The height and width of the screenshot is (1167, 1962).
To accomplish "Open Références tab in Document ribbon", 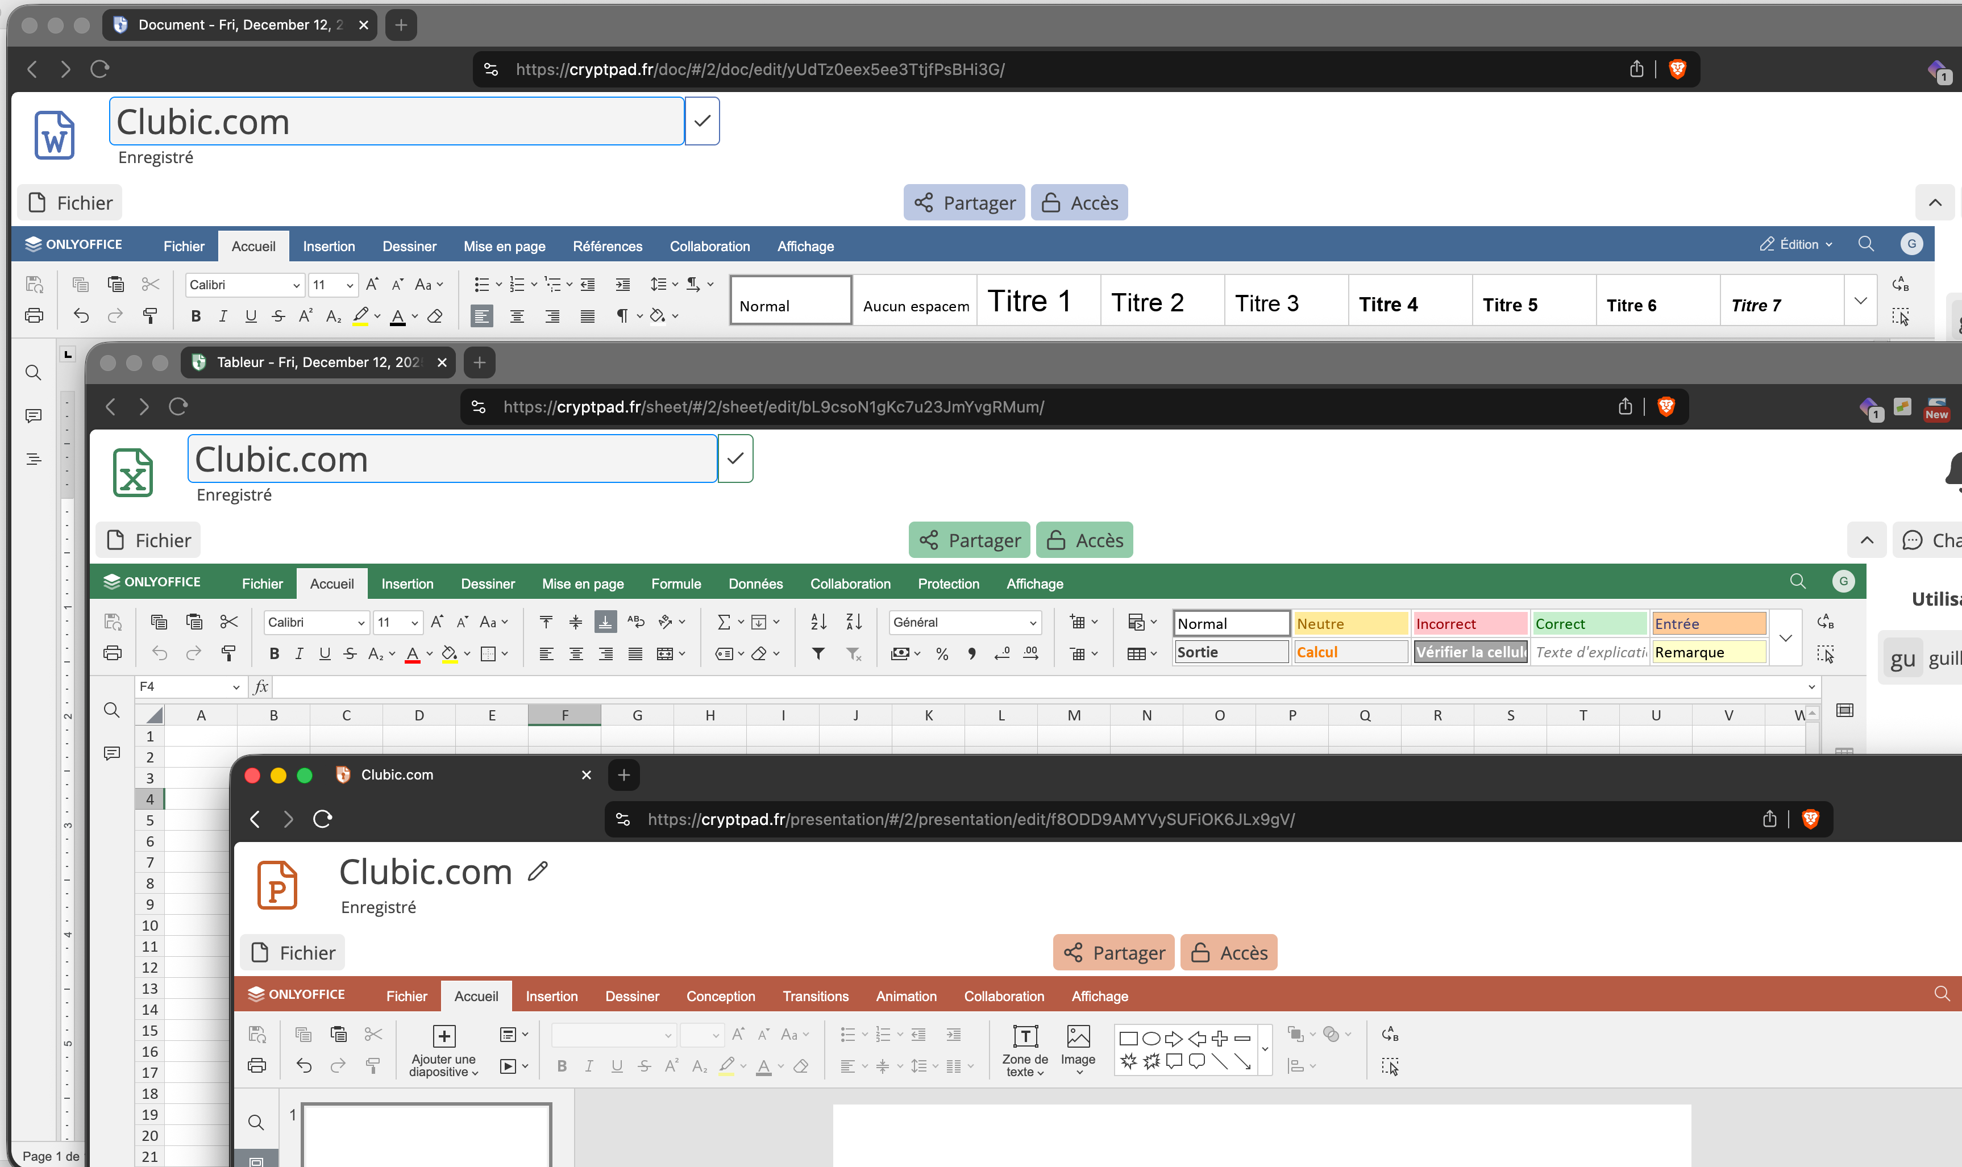I will pos(608,246).
